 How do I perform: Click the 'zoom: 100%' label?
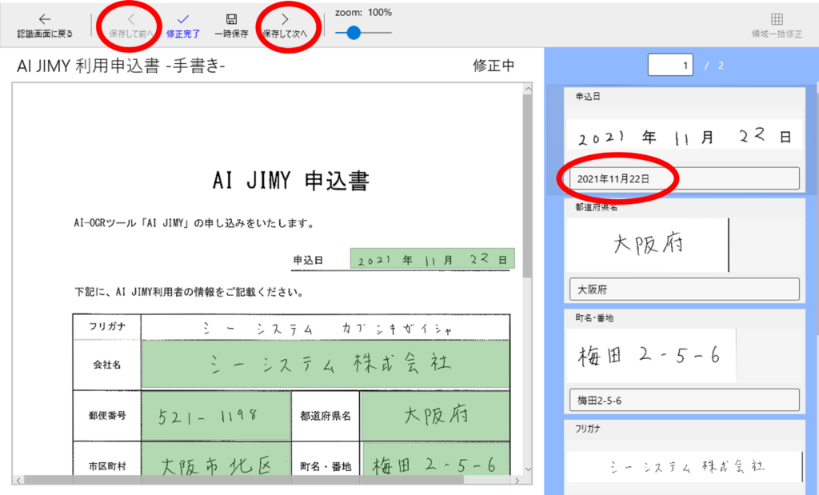pyautogui.click(x=364, y=13)
